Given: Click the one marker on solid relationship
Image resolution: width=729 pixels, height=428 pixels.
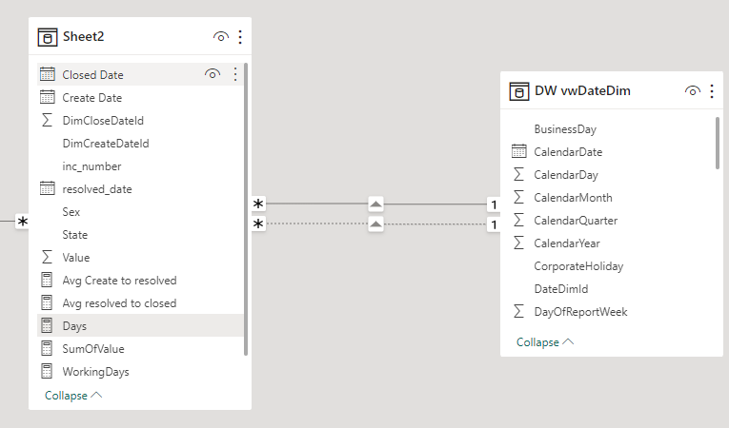Looking at the screenshot, I should pyautogui.click(x=494, y=204).
